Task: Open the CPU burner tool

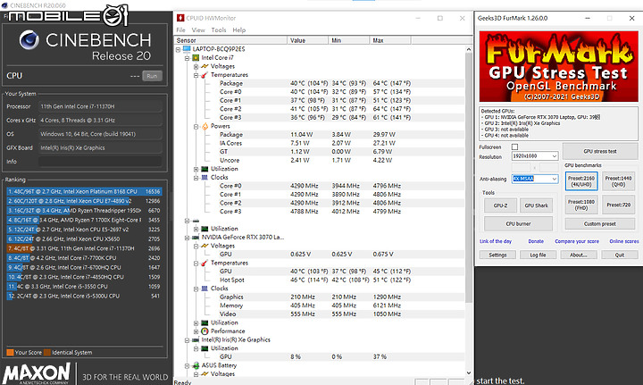Action: coord(518,224)
